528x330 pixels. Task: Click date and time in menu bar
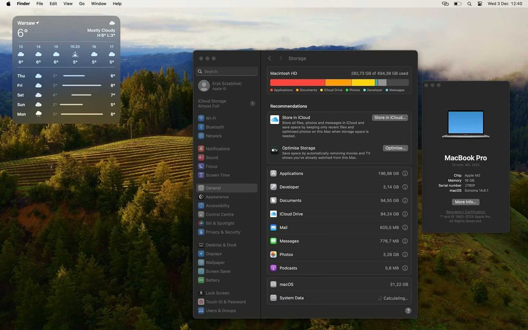point(505,4)
